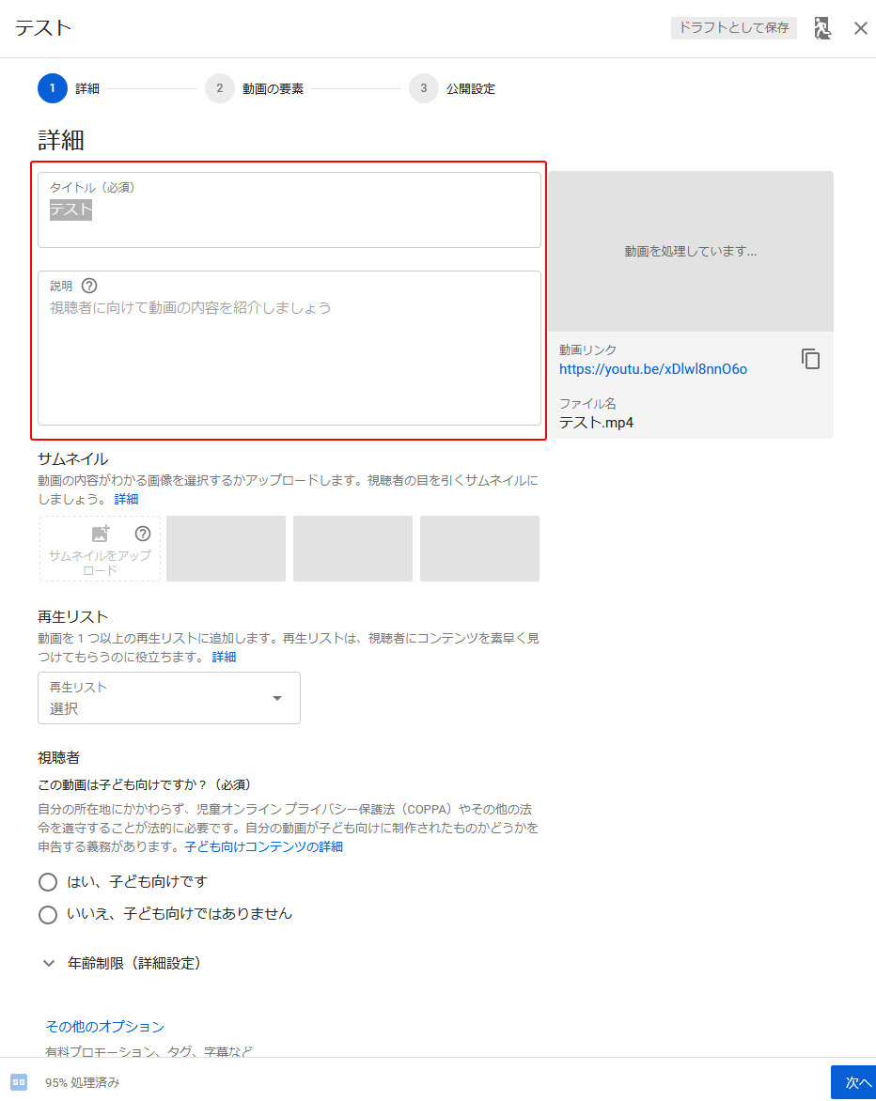Open 子ども向けコンテンツの詳細 link
The height and width of the screenshot is (1101, 876).
[263, 846]
